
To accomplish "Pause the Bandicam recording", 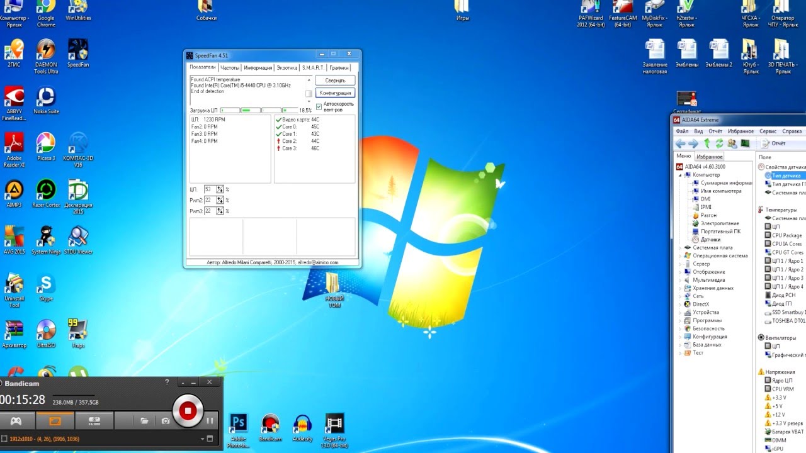I will [x=210, y=420].
